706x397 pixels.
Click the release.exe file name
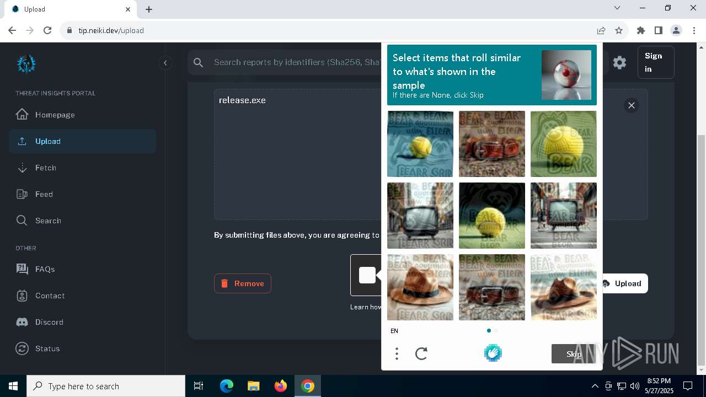[242, 100]
